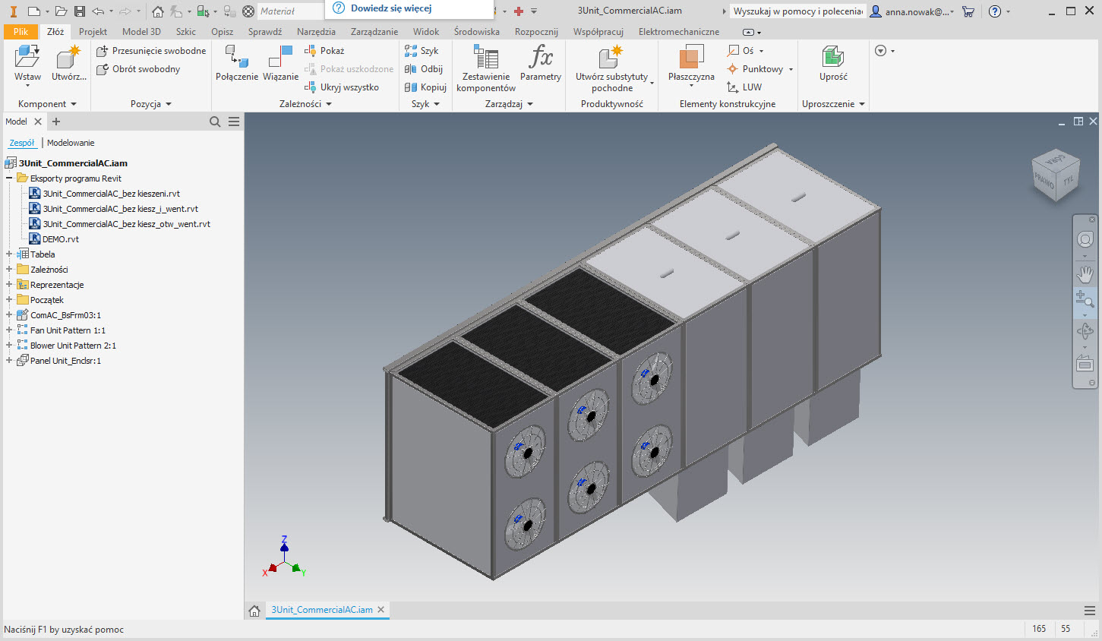Select the Wiązanie constraint tool
1102x641 pixels.
tap(280, 58)
